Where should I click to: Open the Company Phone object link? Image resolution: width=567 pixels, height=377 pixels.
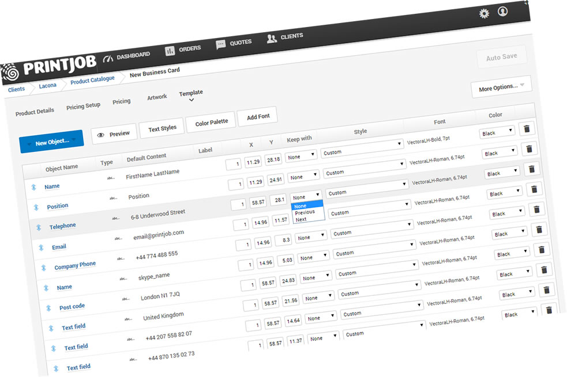[x=75, y=265]
